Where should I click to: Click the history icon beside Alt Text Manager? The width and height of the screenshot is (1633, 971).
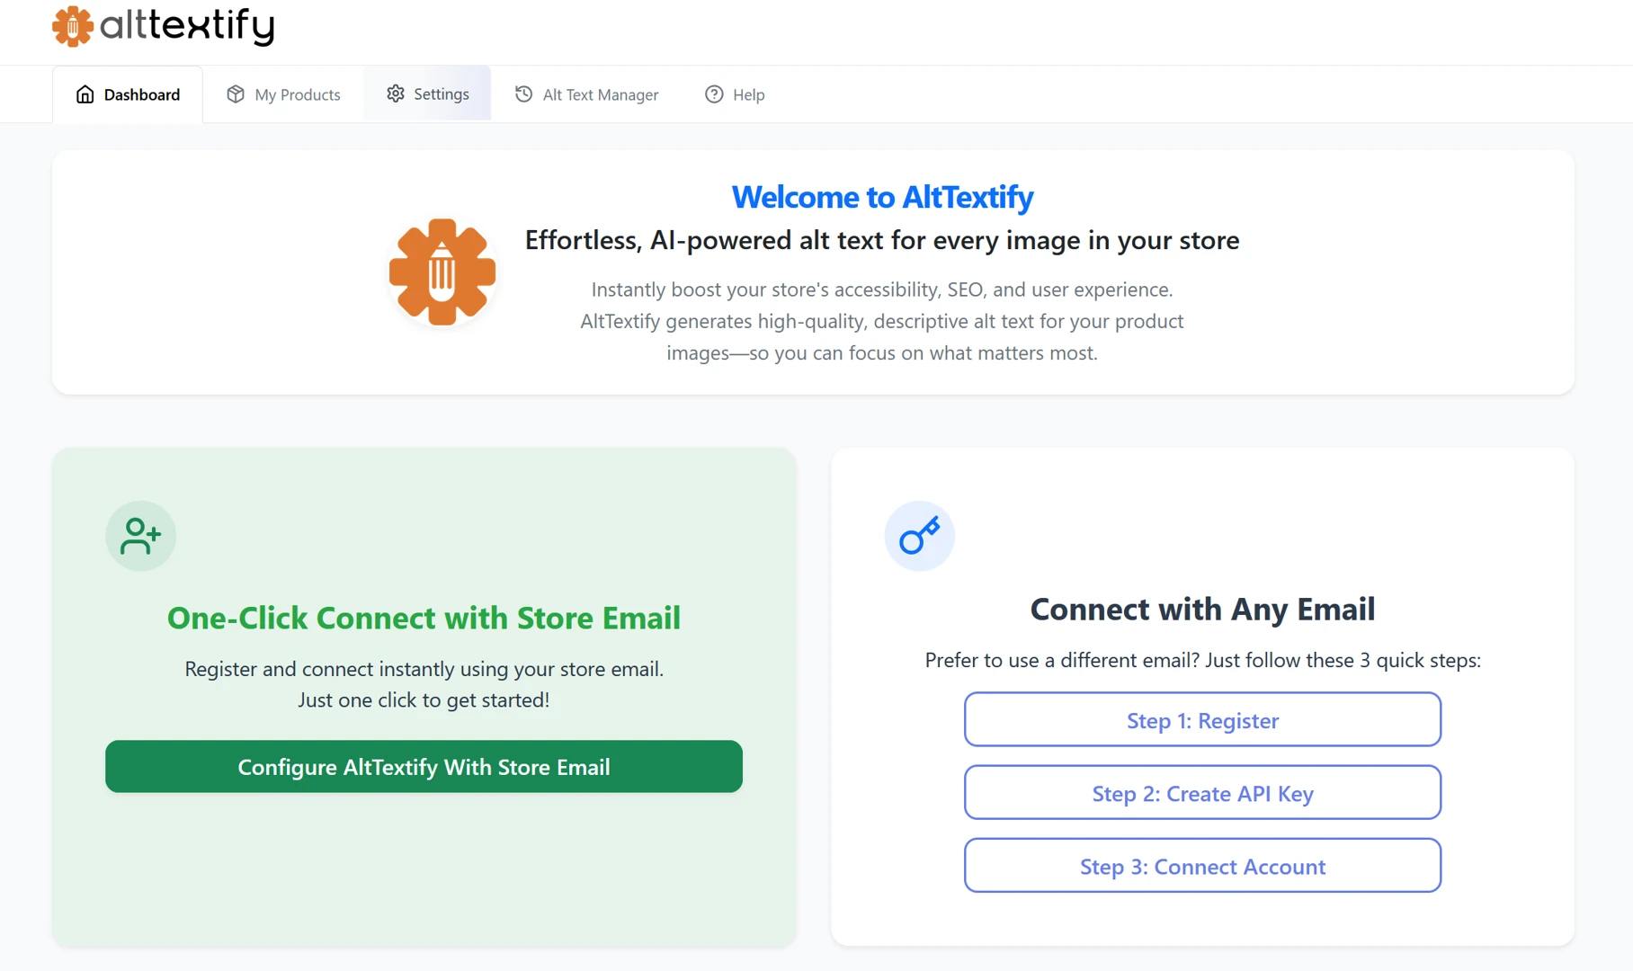[522, 94]
